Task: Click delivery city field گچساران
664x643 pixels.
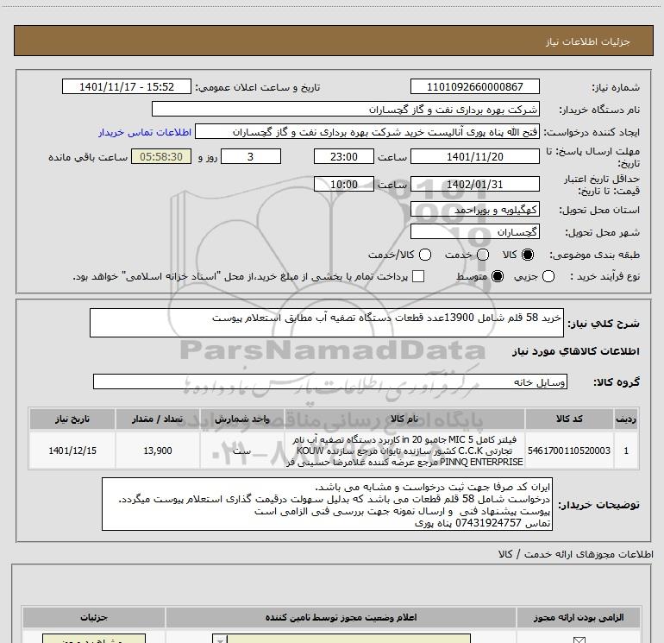Action: tap(474, 231)
